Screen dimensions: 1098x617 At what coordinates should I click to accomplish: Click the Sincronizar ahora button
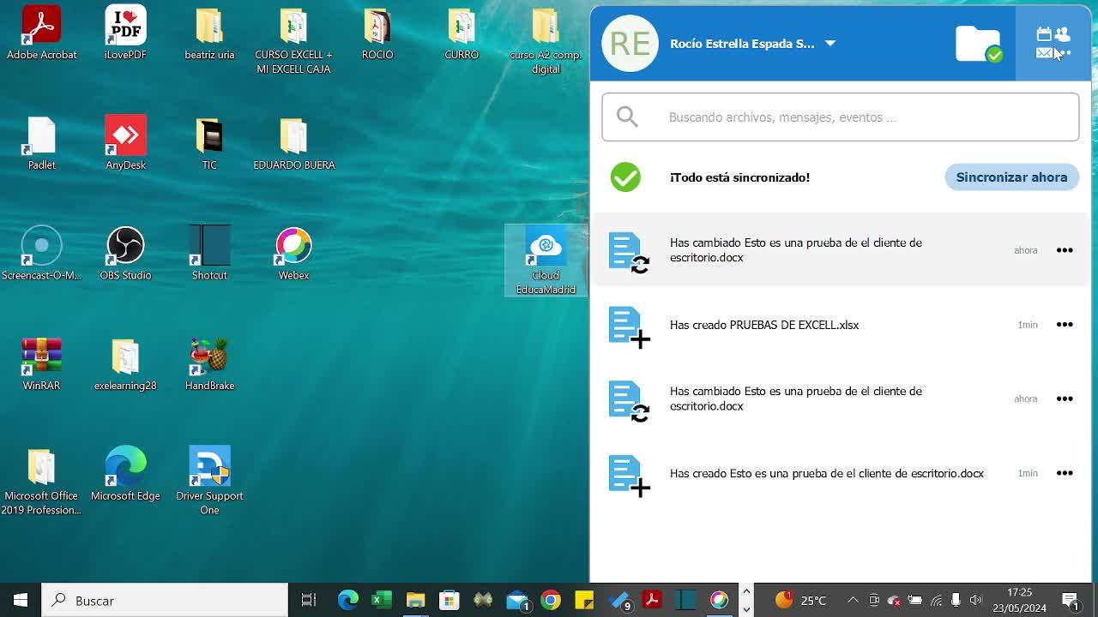tap(1011, 177)
